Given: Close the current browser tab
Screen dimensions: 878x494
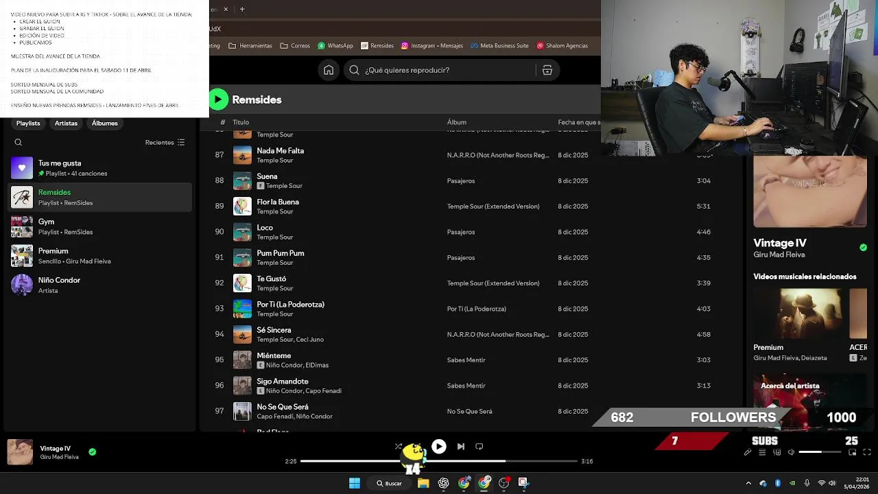Looking at the screenshot, I should tap(226, 9).
